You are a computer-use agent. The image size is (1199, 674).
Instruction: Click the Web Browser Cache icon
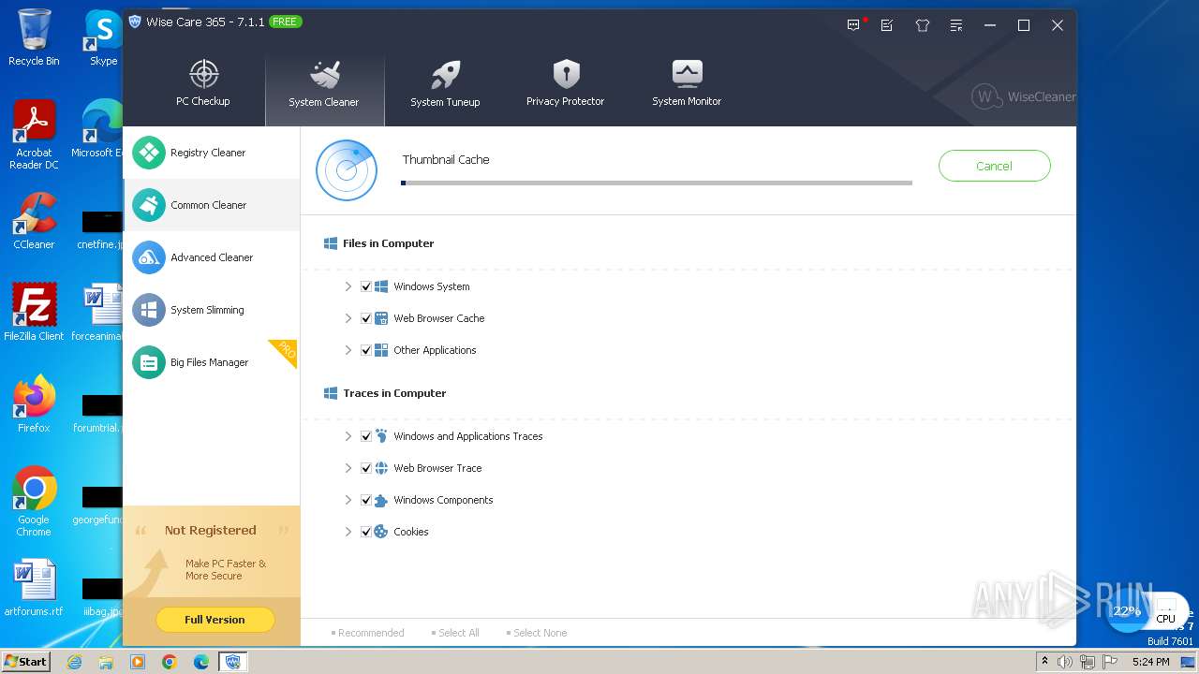pos(381,318)
